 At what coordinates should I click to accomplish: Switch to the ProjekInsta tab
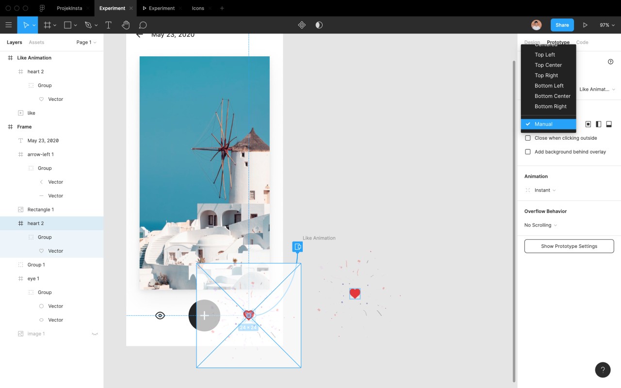69,8
